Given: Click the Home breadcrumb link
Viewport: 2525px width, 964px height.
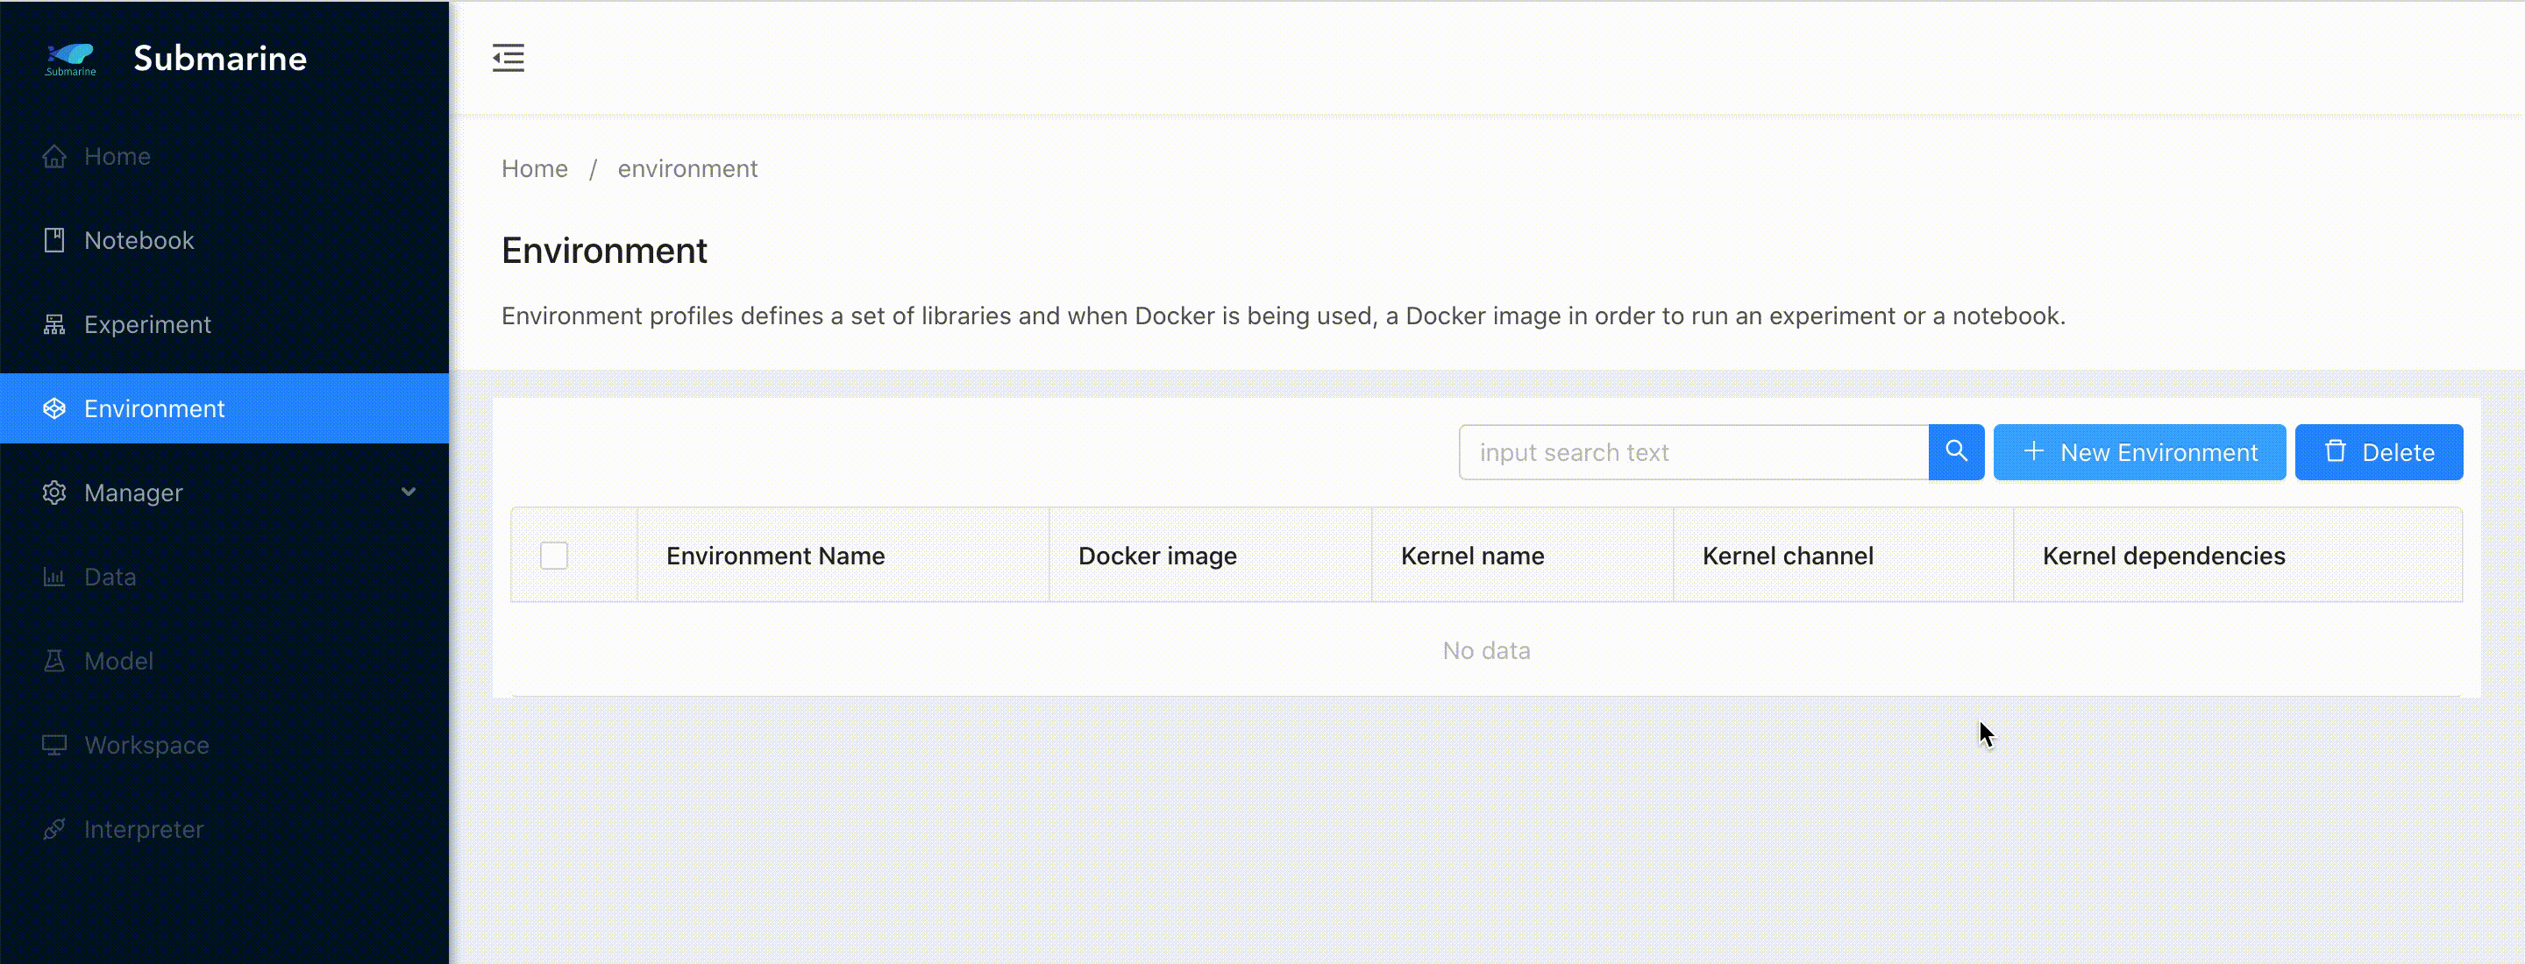Looking at the screenshot, I should click(x=534, y=169).
